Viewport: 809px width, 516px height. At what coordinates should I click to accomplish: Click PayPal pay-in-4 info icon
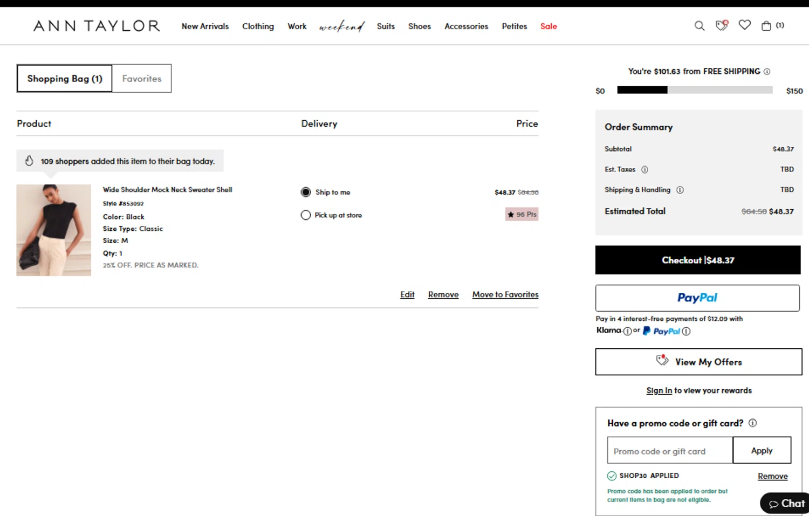tap(686, 331)
